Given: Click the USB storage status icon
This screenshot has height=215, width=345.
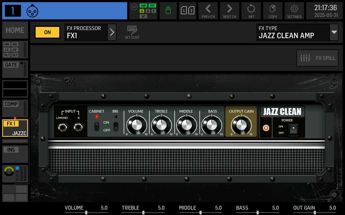Looking at the screenshot, I should (168, 11).
